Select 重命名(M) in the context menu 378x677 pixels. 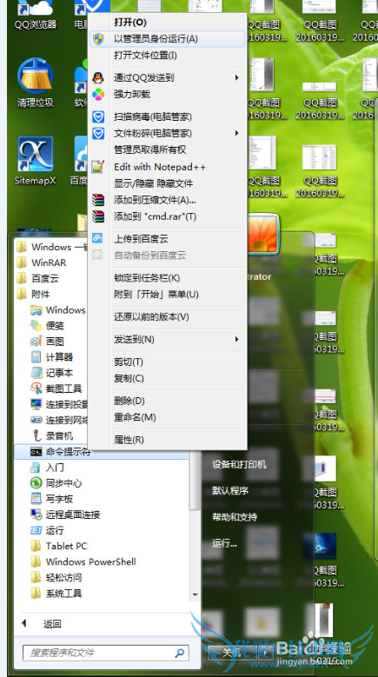(168, 417)
